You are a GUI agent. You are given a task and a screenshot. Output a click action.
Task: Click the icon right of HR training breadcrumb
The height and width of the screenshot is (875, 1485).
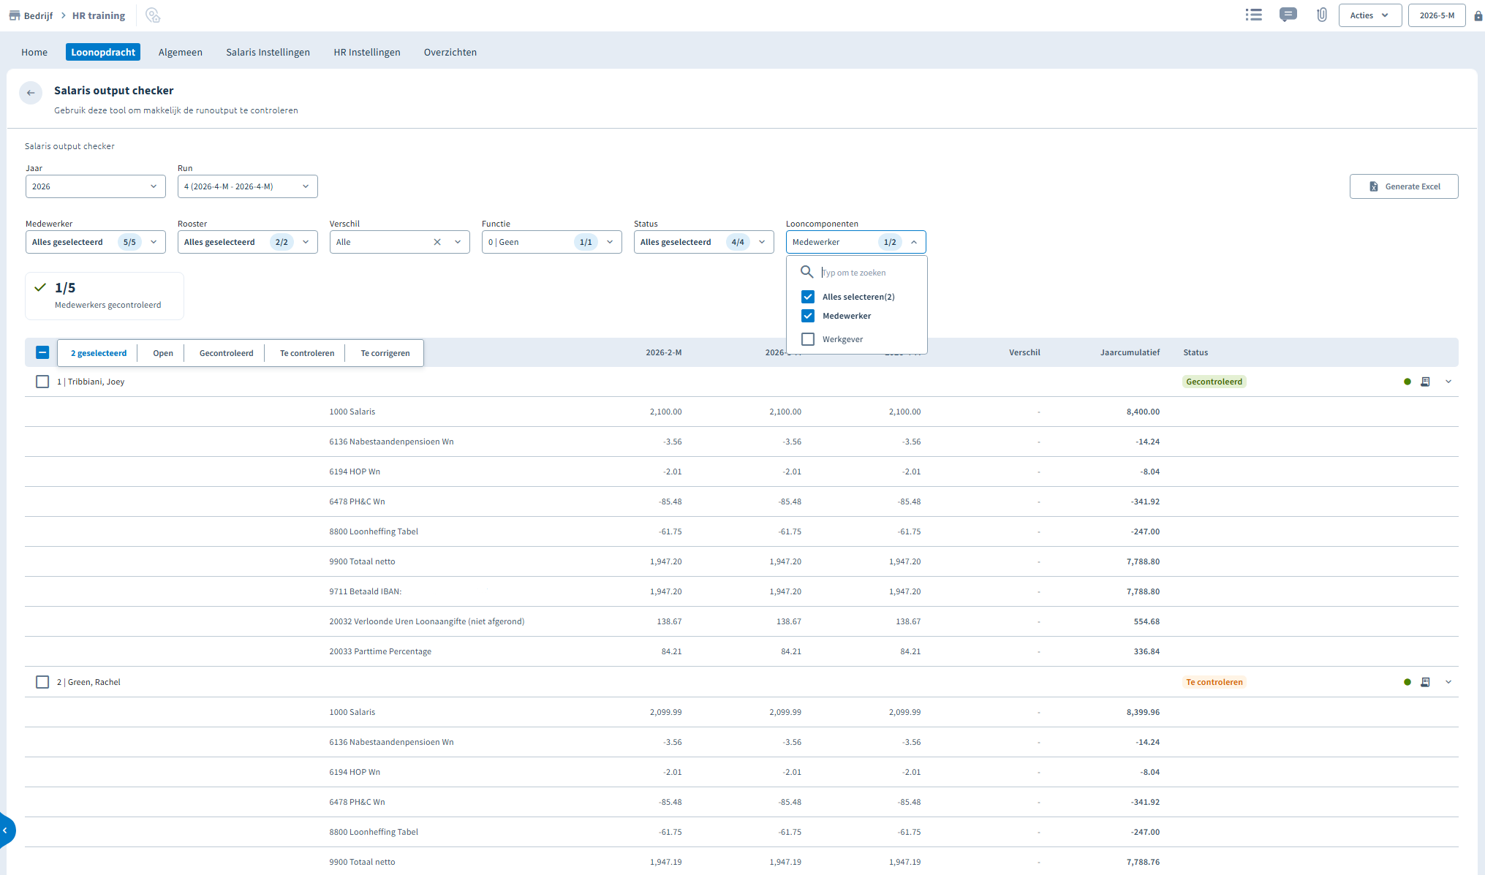[153, 15]
